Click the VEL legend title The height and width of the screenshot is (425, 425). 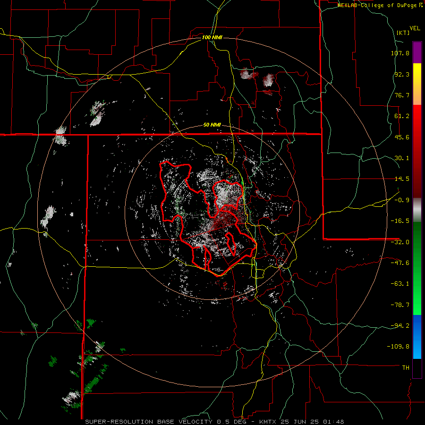(x=415, y=28)
